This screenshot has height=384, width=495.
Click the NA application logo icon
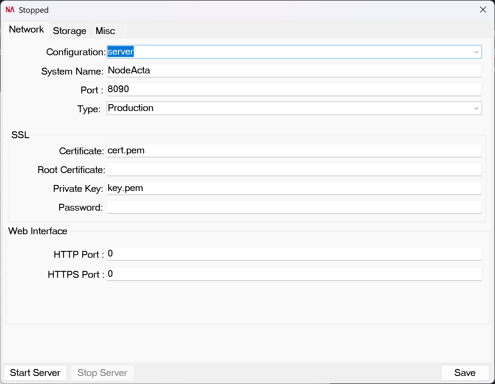[10, 10]
